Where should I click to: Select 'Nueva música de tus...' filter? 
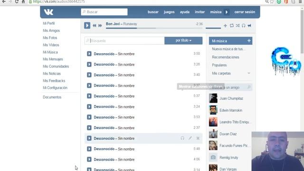pos(228,49)
